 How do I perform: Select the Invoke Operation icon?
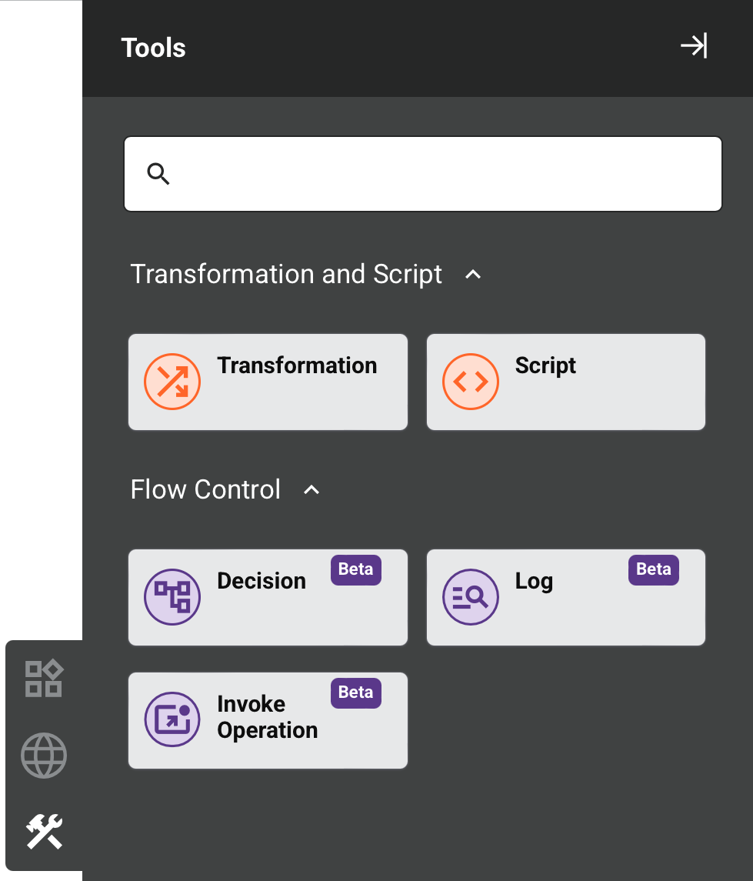[172, 719]
